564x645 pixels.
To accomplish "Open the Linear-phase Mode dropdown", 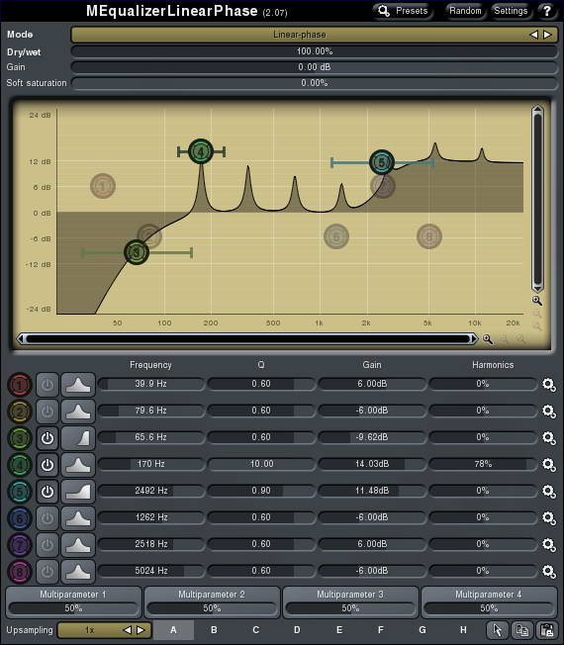I will [x=300, y=35].
